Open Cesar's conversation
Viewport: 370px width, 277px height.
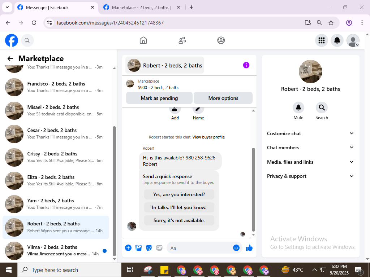(56, 134)
